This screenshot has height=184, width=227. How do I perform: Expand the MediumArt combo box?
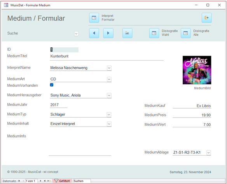[109, 79]
